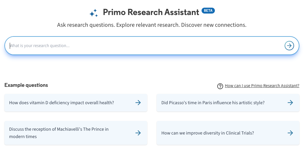Screen dimensions: 305x151
Task: Click the 'Discover new connections' tagline phrase
Action: pyautogui.click(x=214, y=25)
